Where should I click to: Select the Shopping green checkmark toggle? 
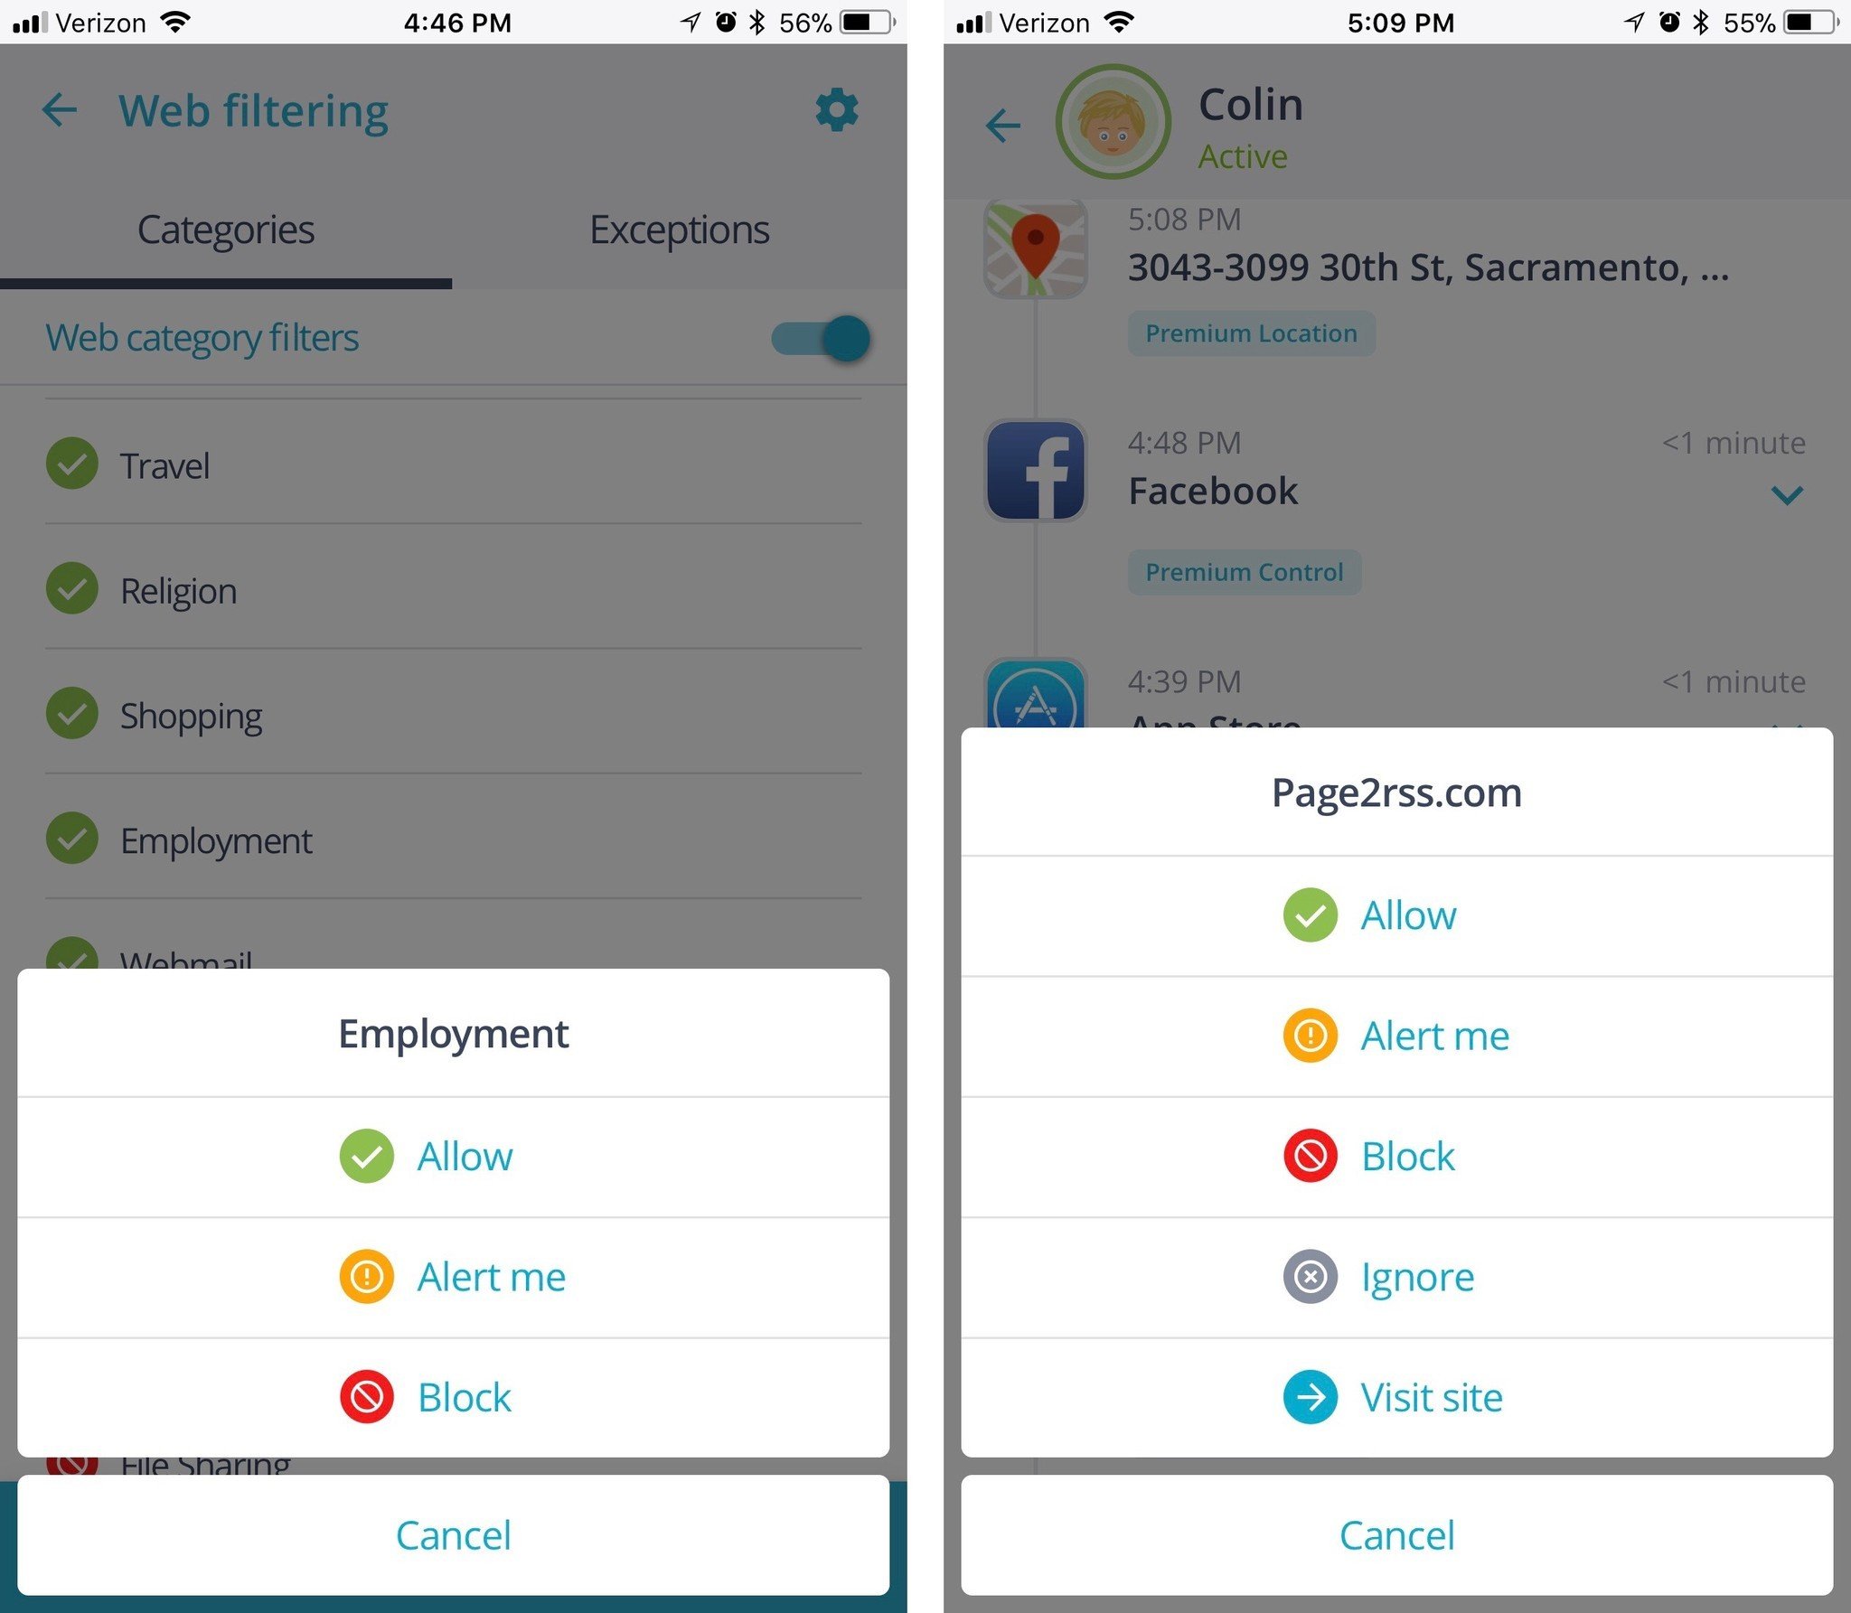[76, 715]
